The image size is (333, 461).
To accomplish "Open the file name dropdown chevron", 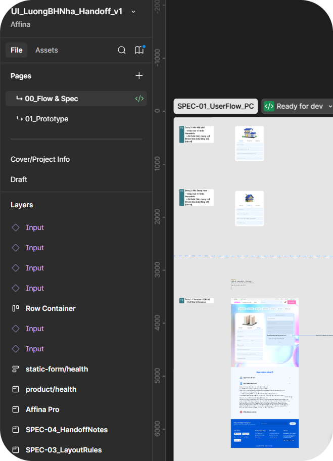I will point(133,12).
